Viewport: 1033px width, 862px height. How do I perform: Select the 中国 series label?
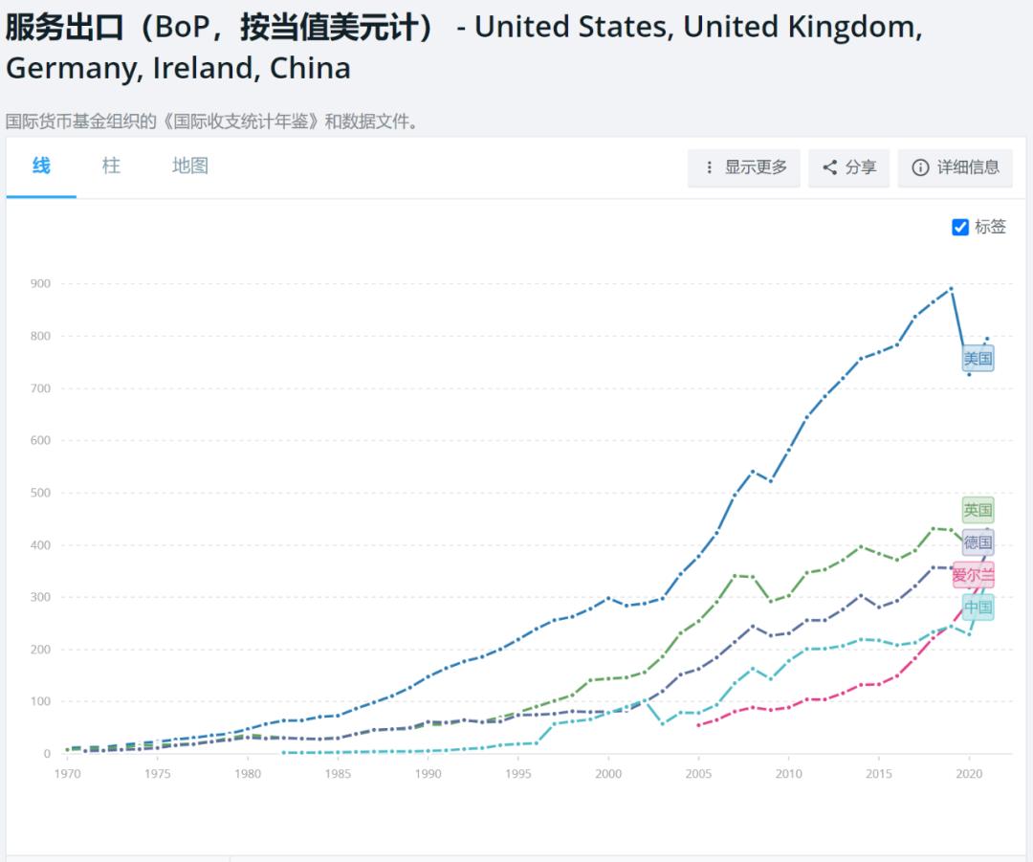(978, 607)
